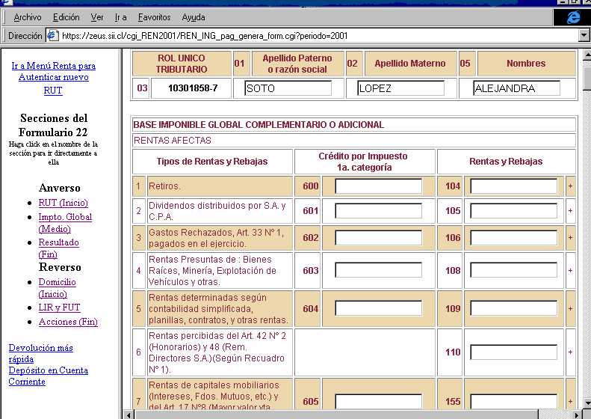Open the Archivo menu
The width and height of the screenshot is (591, 419).
click(x=28, y=17)
